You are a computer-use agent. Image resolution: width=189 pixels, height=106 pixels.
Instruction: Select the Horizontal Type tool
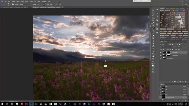pyautogui.click(x=153, y=48)
